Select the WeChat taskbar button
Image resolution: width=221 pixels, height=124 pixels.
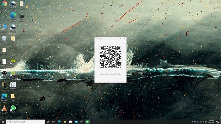tap(87, 122)
